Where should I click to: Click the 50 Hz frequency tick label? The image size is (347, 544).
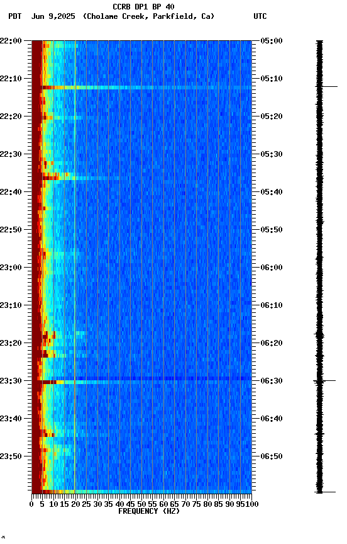pyautogui.click(x=141, y=504)
